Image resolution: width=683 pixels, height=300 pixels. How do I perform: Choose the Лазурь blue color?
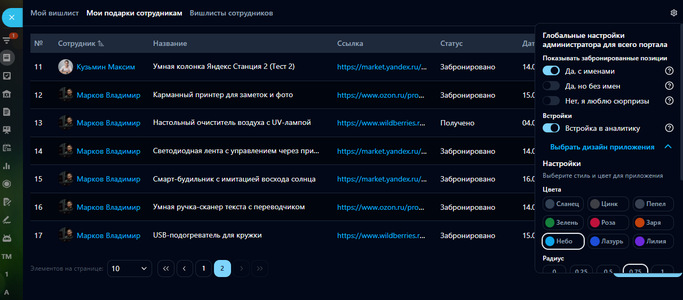[x=609, y=241]
